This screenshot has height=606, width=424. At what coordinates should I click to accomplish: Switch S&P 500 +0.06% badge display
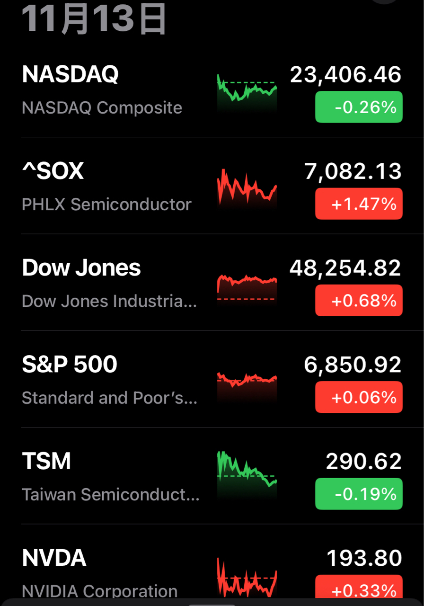tap(359, 397)
